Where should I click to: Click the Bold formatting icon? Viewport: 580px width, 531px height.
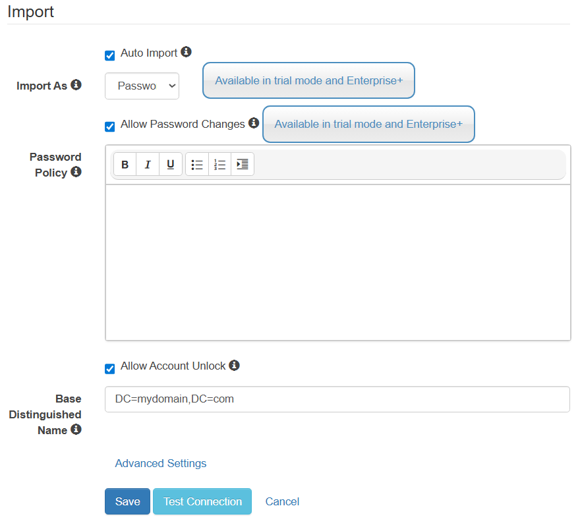(x=125, y=165)
